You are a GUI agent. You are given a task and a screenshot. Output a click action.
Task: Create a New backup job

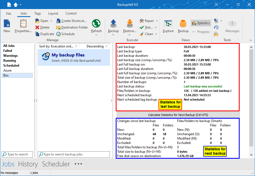tap(7, 26)
